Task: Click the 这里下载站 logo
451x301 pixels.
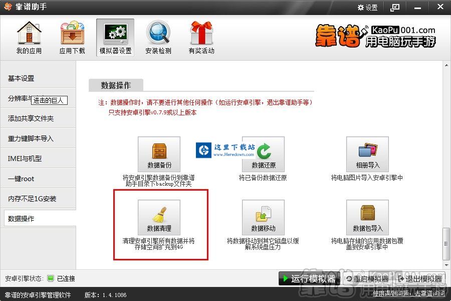Action: pos(225,150)
